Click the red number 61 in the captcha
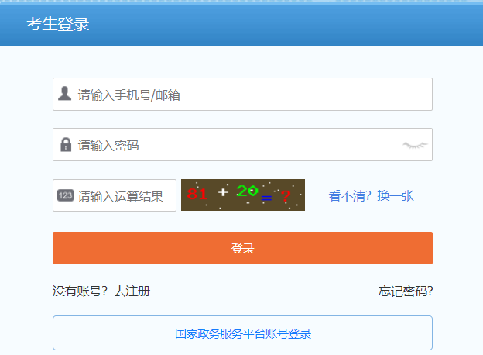Image resolution: width=483 pixels, height=355 pixels. point(197,195)
